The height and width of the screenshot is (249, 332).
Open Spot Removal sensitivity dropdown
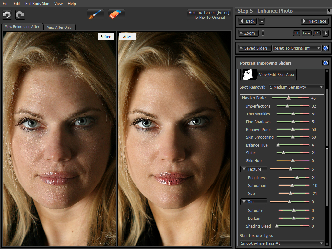pos(321,87)
